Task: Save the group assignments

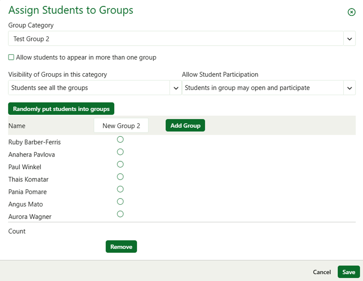Action: point(348,272)
